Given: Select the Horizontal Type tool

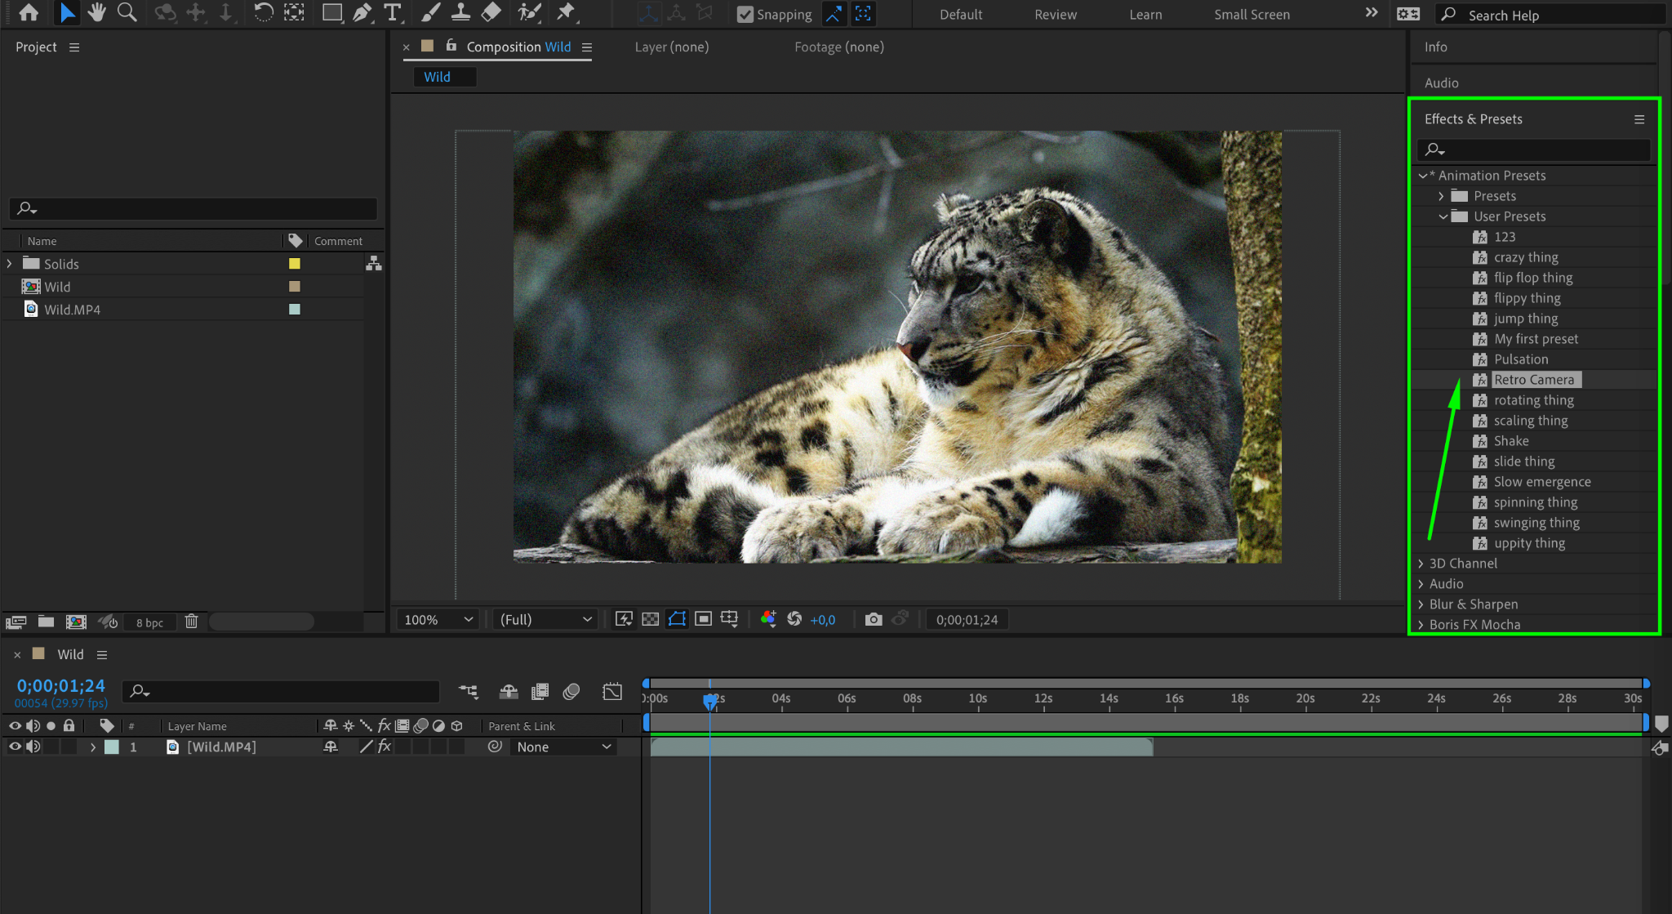Looking at the screenshot, I should (x=393, y=12).
